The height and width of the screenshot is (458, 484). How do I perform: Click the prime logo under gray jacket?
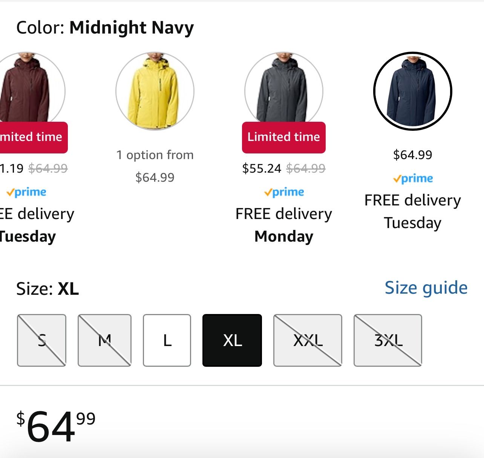tap(284, 192)
